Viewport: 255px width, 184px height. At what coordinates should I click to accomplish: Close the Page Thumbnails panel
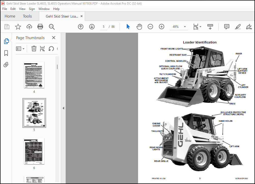[x=54, y=38]
